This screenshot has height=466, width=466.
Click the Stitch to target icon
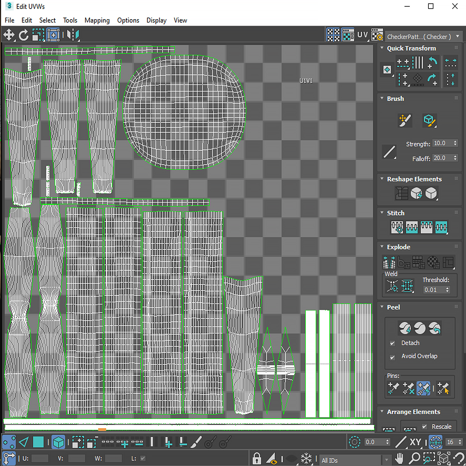[x=397, y=227]
